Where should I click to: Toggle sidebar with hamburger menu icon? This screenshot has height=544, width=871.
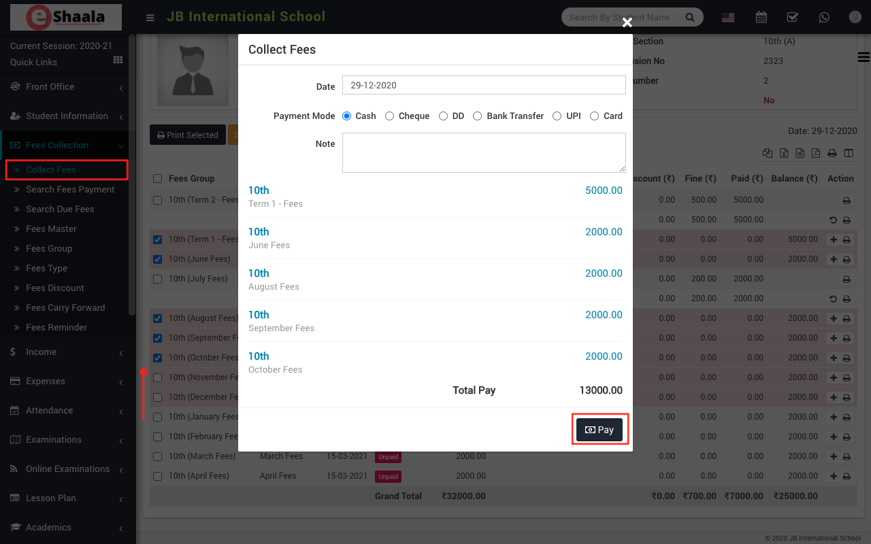pos(150,18)
